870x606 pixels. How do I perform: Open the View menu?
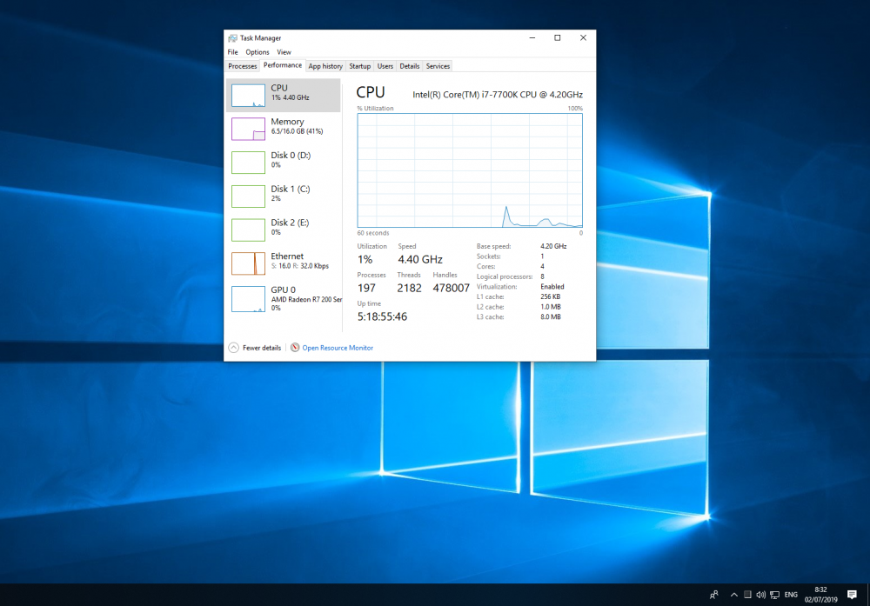coord(284,52)
